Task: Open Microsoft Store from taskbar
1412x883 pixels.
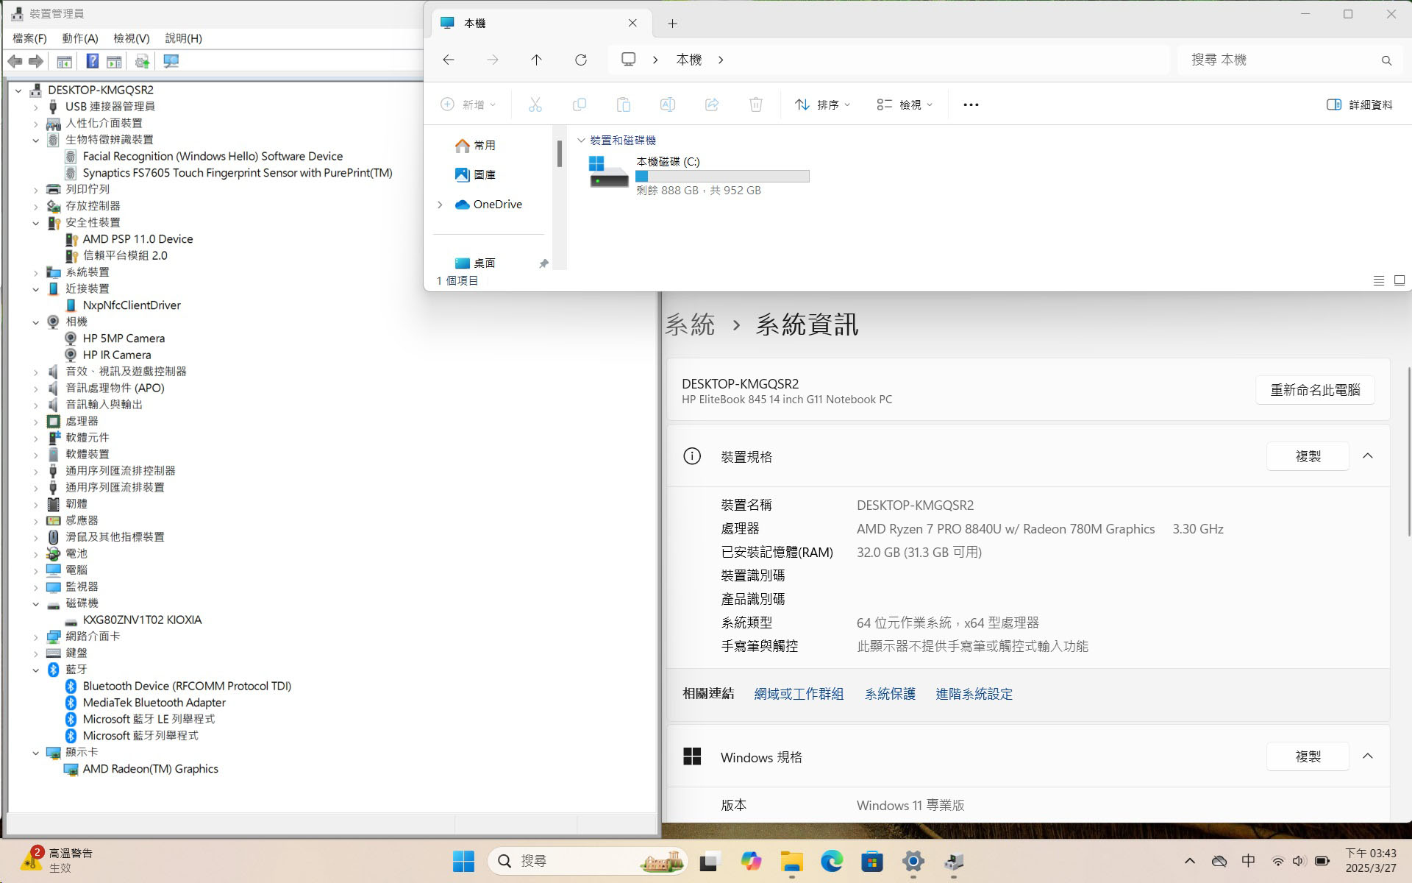Action: coord(872,861)
